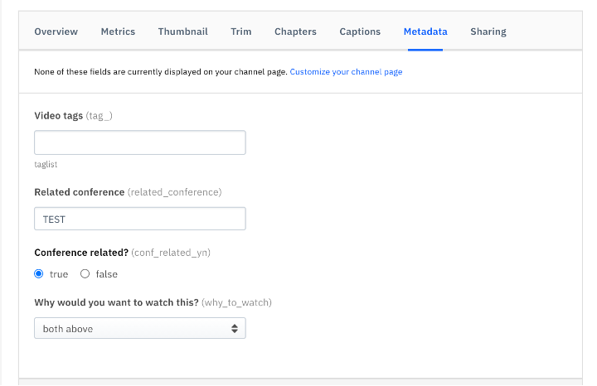Screen dimensions: 597x386
Task: Switch to the Captions tab
Action: click(360, 31)
